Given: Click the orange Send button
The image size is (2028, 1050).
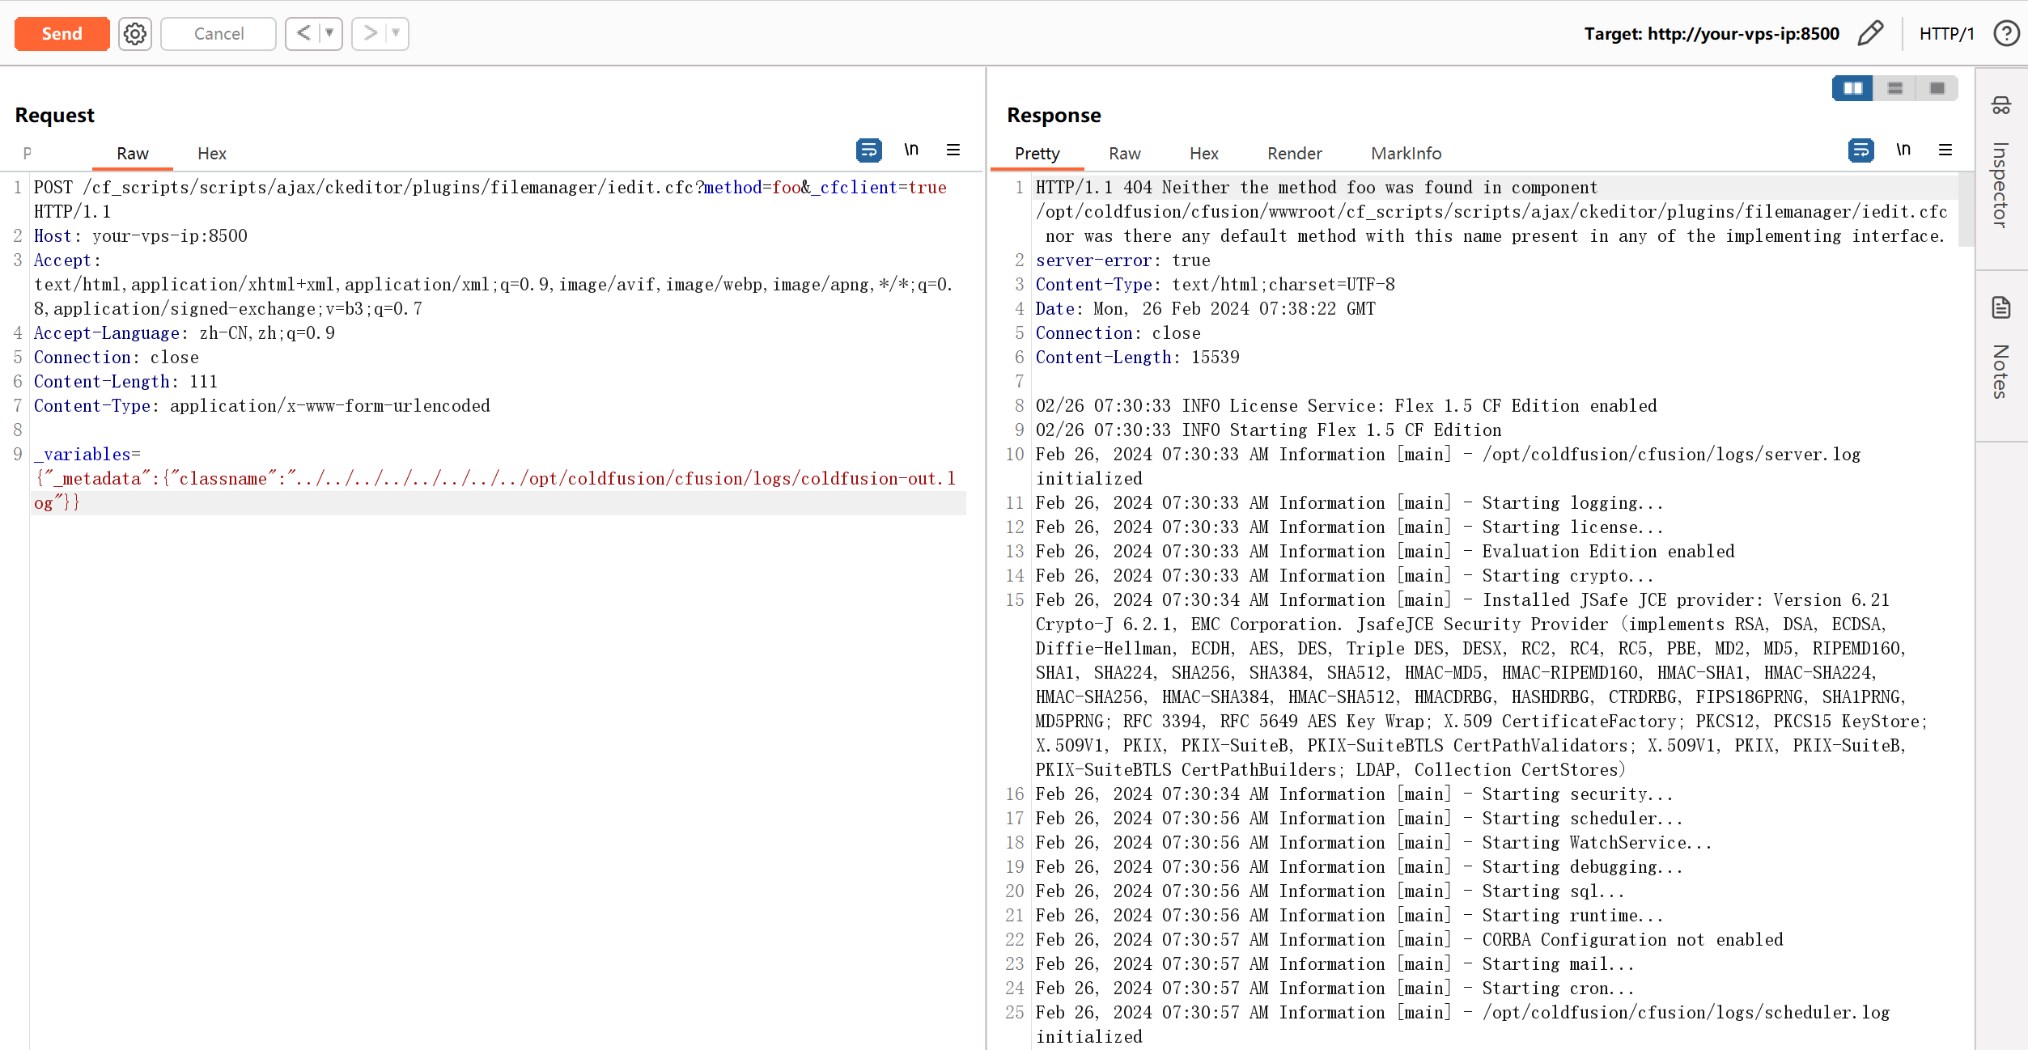Looking at the screenshot, I should coord(62,34).
